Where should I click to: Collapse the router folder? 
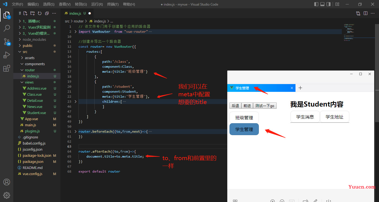pos(37,70)
